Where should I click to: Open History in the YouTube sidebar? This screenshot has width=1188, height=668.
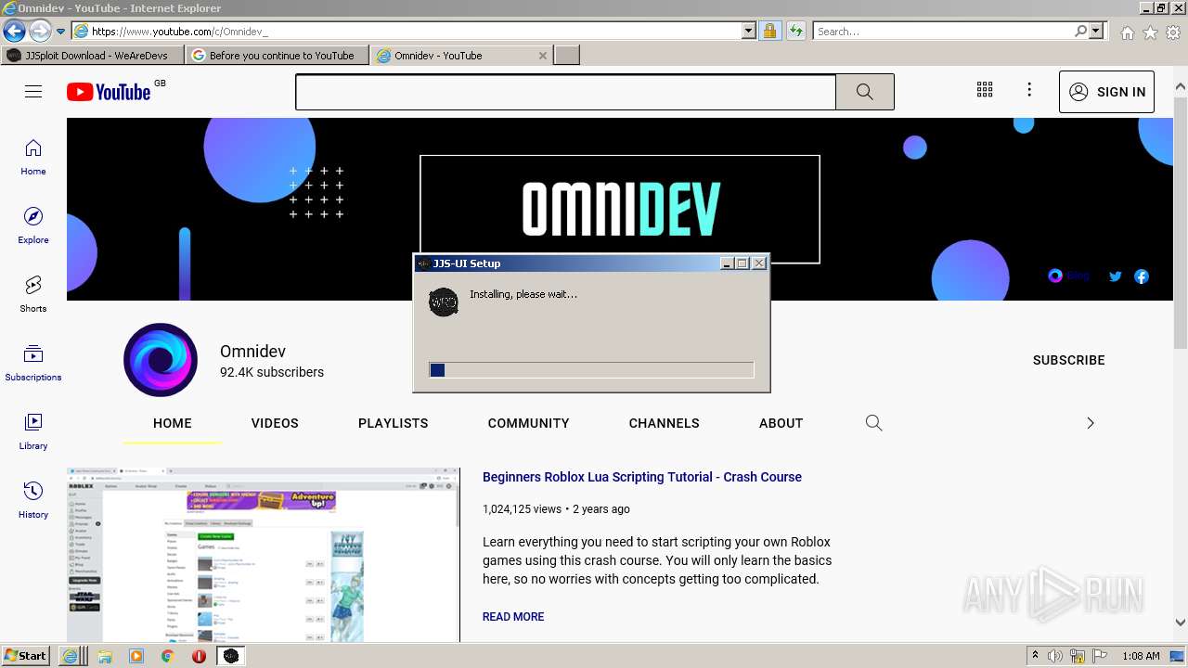coord(33,500)
